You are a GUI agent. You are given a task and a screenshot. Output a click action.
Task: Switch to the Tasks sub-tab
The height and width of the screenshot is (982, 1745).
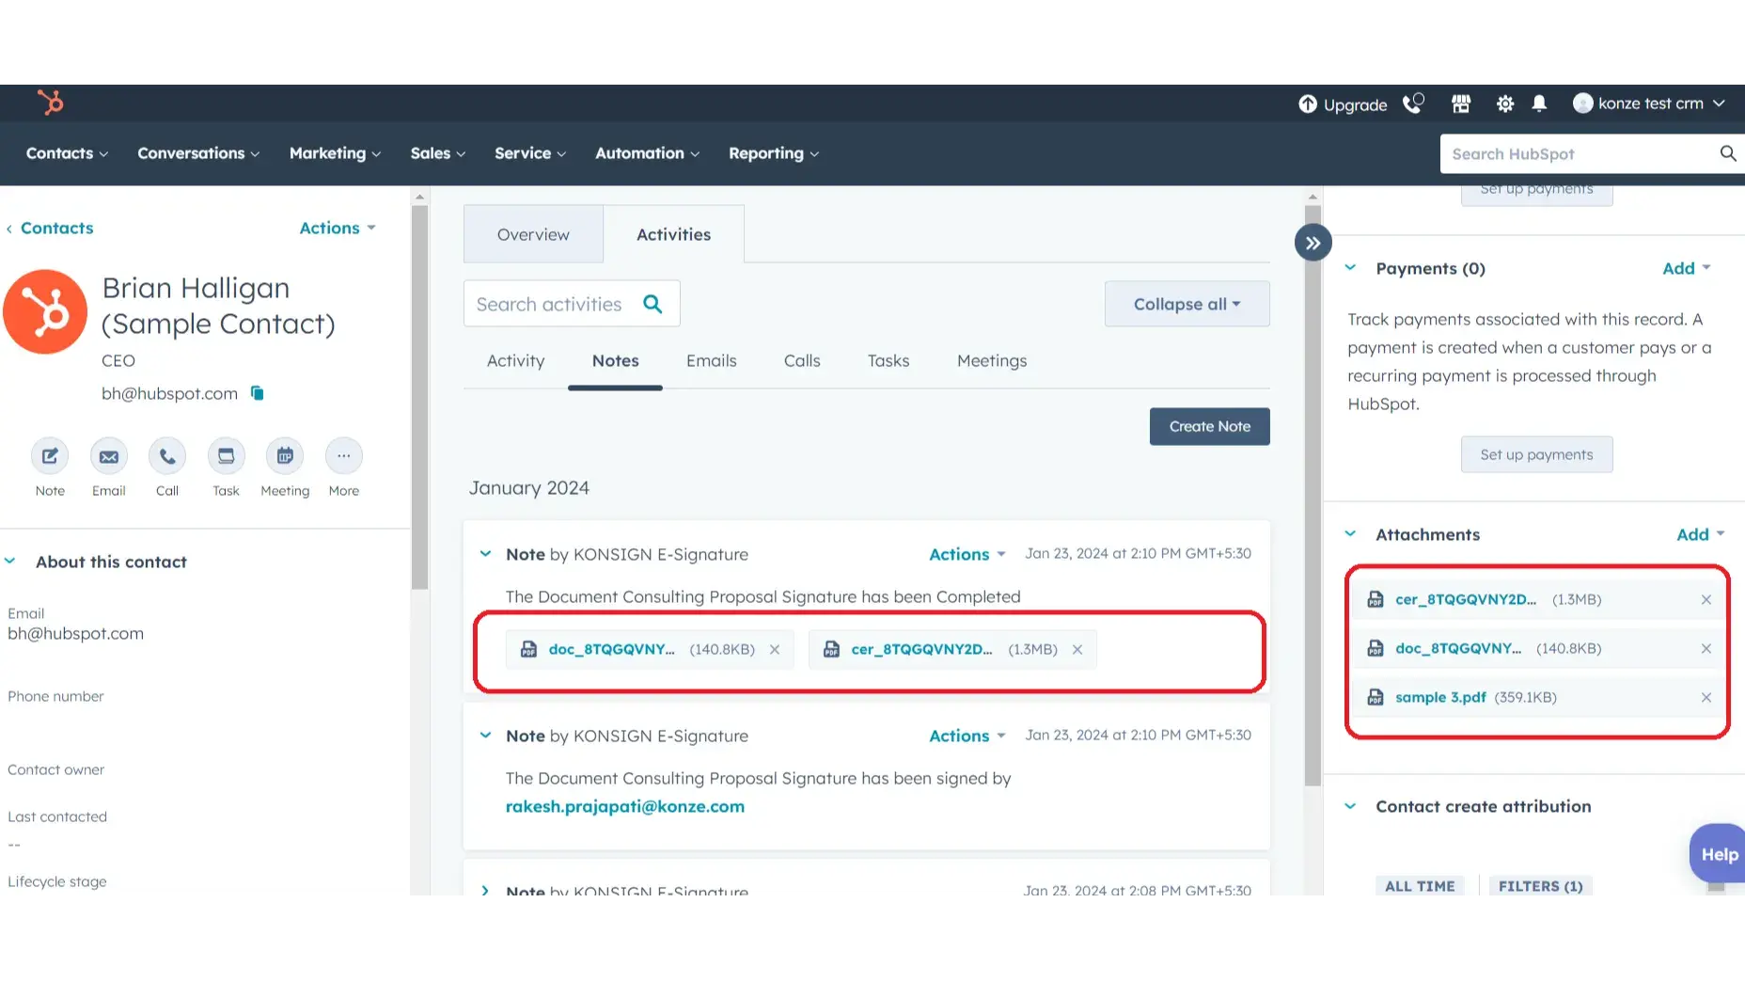(x=888, y=361)
